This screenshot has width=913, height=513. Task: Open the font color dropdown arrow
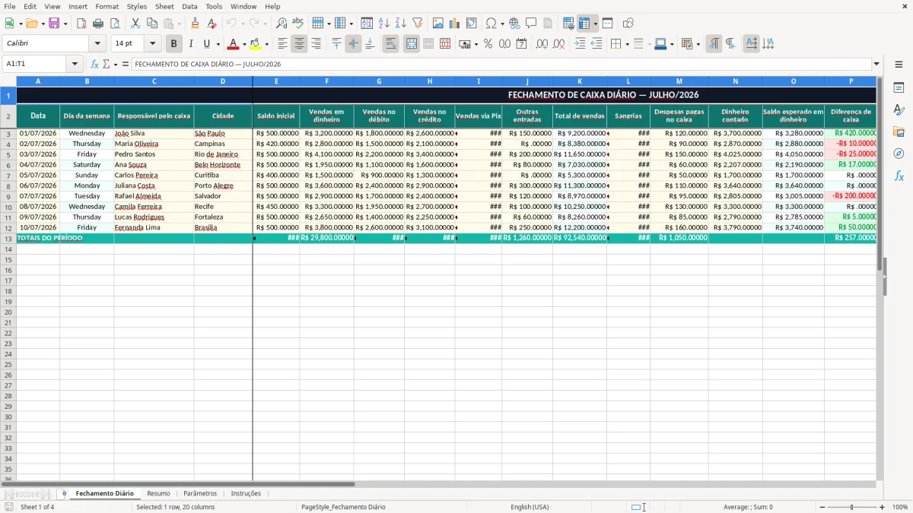click(244, 44)
